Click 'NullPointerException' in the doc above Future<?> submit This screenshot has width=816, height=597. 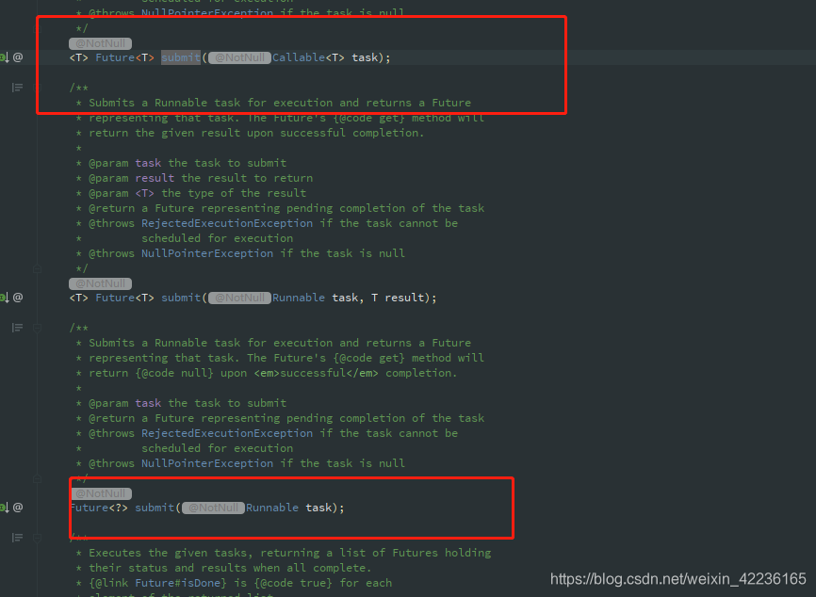207,463
